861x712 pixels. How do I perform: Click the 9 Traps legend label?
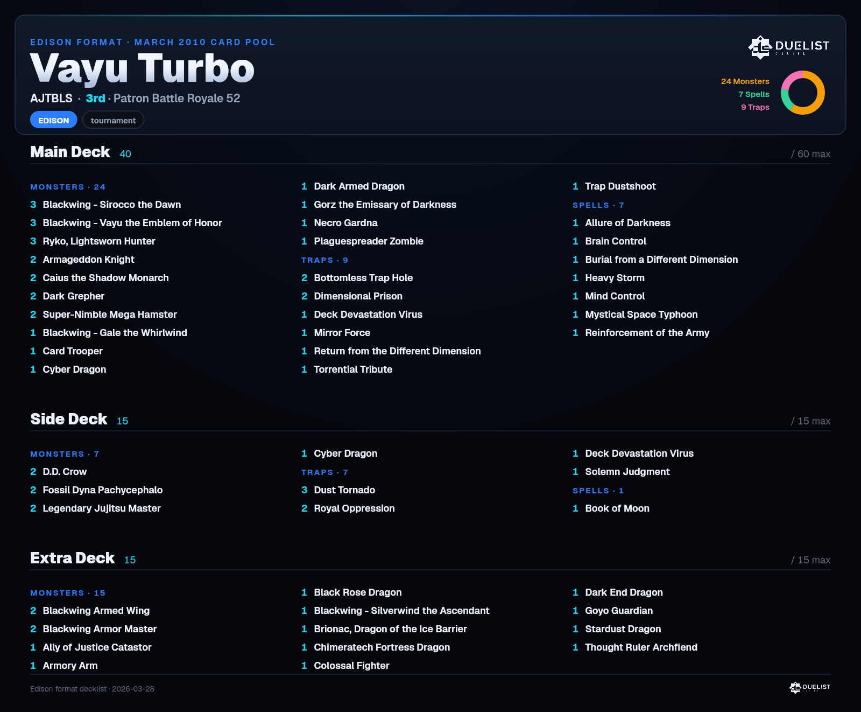pos(755,107)
